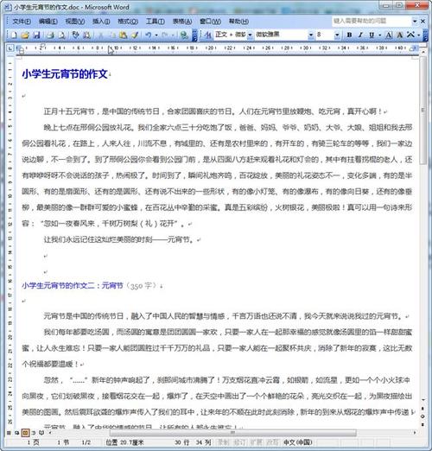Image resolution: width=432 pixels, height=451 pixels.
Task: Open the 文件(F) menu
Action: point(22,22)
